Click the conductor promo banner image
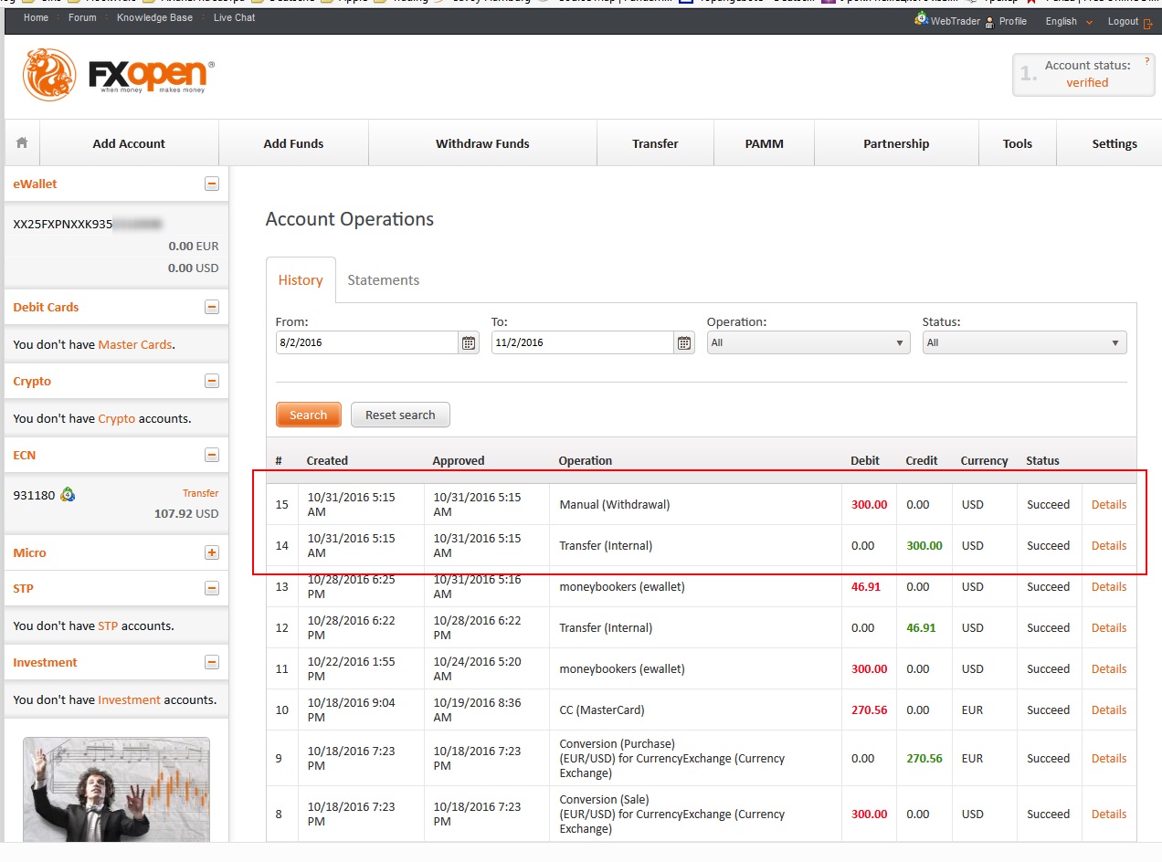1162x862 pixels. point(116,790)
